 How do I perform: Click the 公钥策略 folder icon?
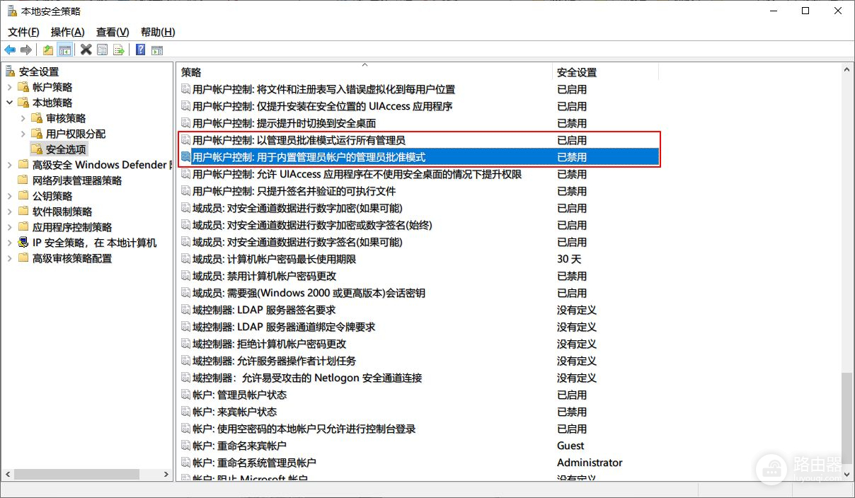[24, 196]
